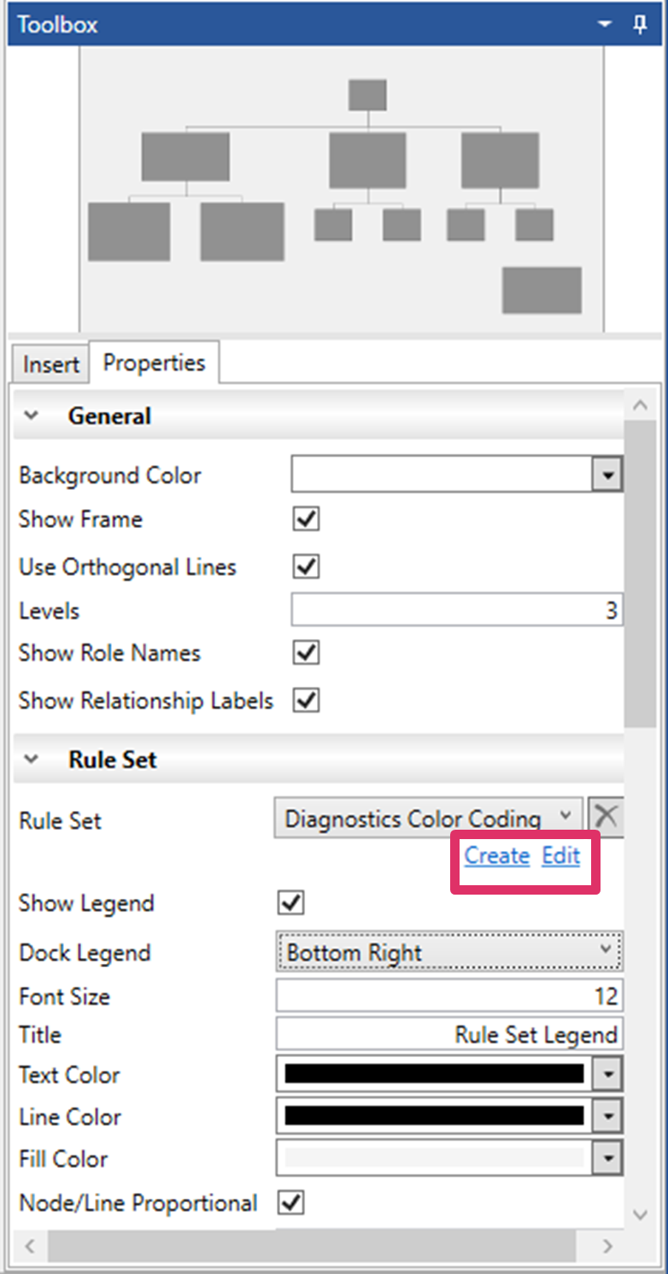This screenshot has height=1274, width=668.
Task: Click the Toolbox pin icon
Action: pyautogui.click(x=639, y=24)
